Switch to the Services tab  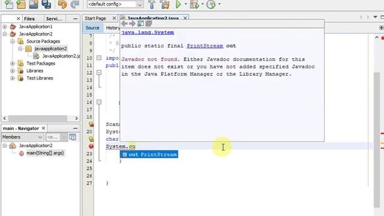coord(54,19)
